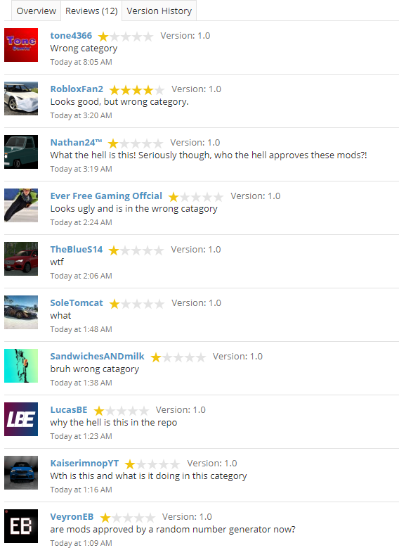
Task: Click Nathan24's one-star rating
Action: point(136,143)
